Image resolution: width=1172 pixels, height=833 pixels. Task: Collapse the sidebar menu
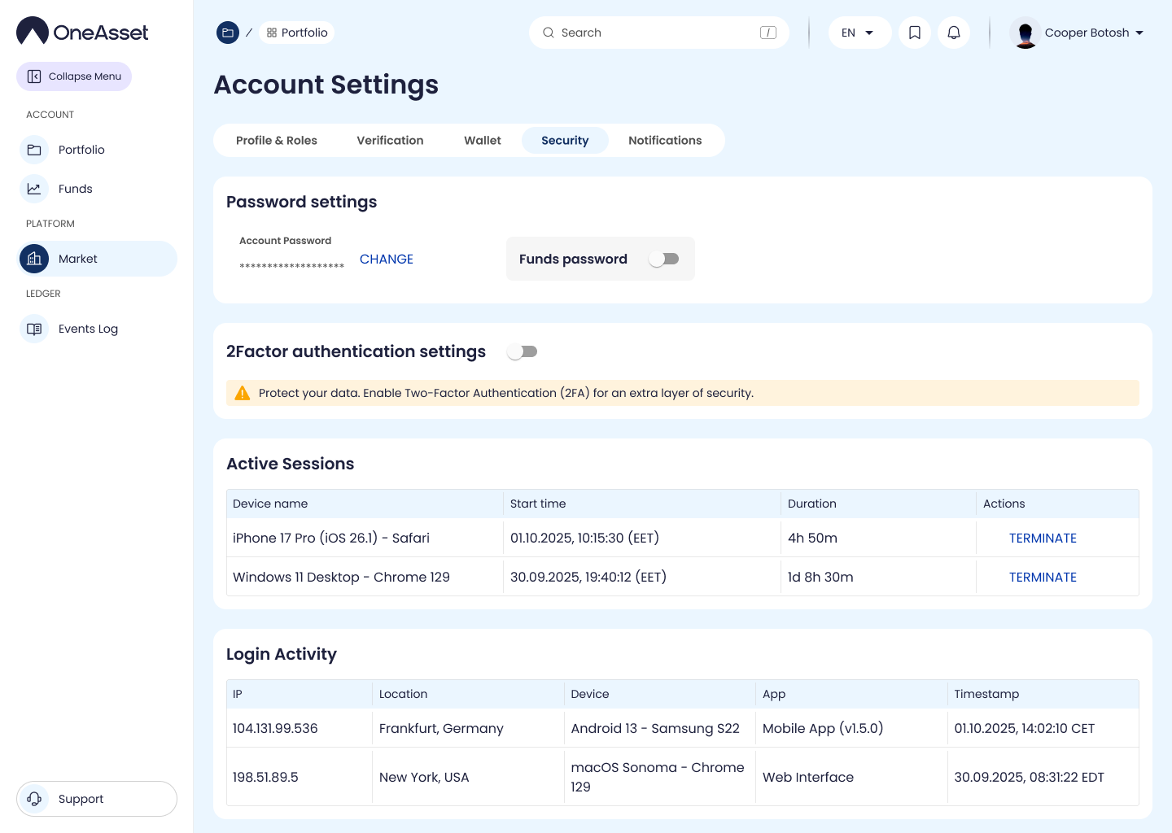click(x=74, y=76)
